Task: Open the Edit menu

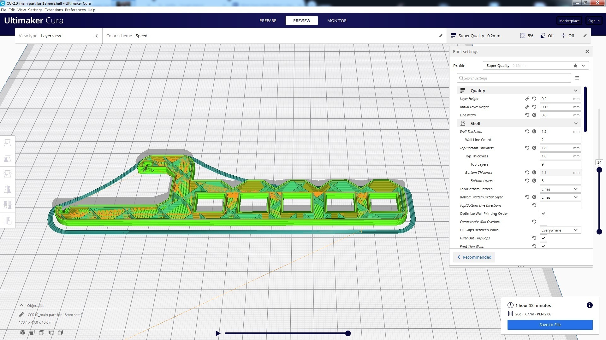Action: coord(12,10)
